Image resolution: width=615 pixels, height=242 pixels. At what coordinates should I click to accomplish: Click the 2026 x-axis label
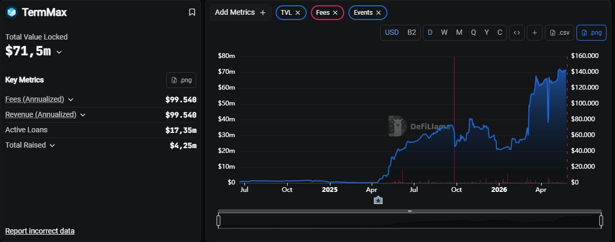tap(499, 190)
